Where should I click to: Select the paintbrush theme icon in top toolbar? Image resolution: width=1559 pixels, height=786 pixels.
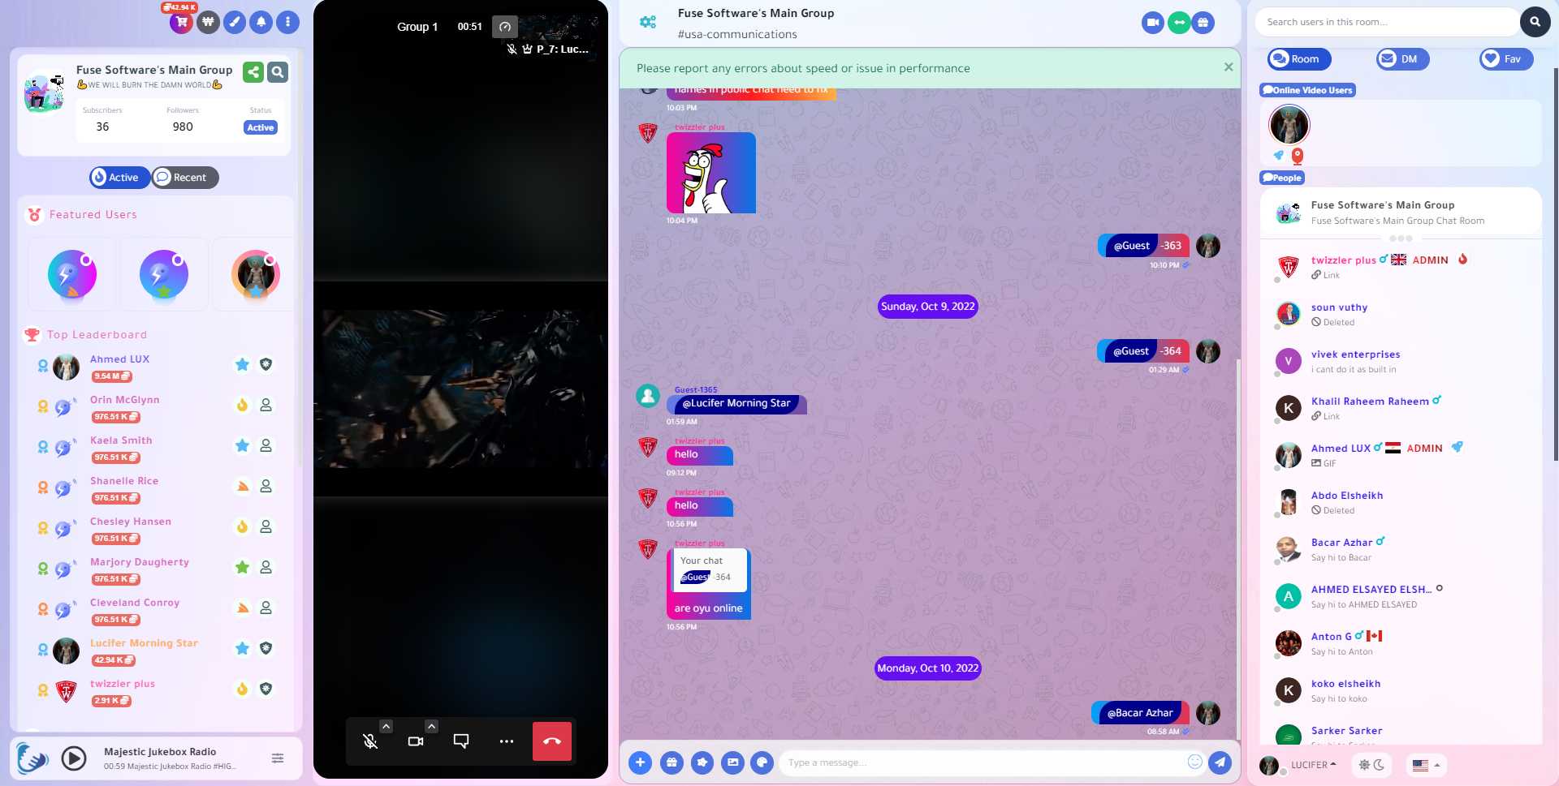[235, 22]
